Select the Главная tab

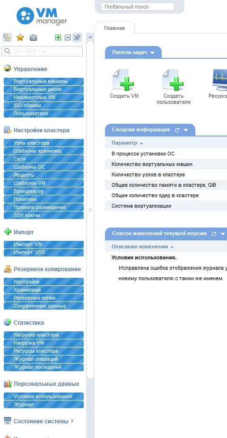click(x=114, y=28)
